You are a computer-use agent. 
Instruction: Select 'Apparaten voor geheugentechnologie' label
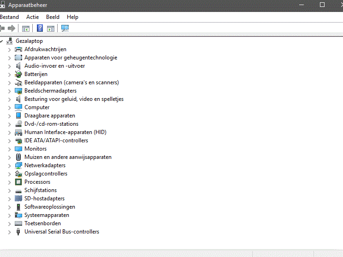pyautogui.click(x=71, y=58)
